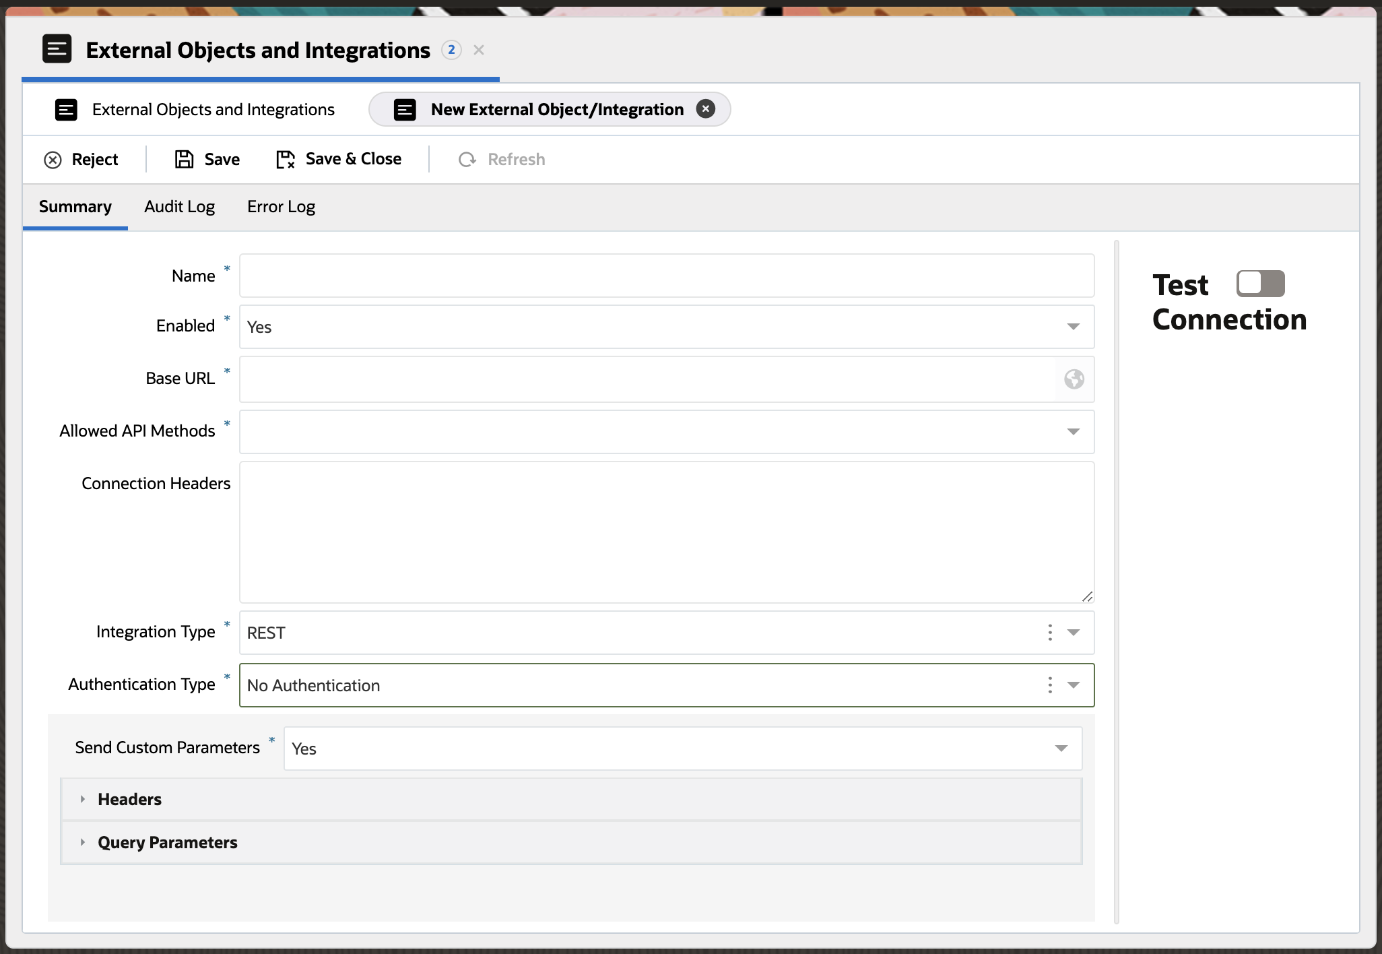Expand the Query Parameters section
The image size is (1382, 954).
pyautogui.click(x=84, y=842)
